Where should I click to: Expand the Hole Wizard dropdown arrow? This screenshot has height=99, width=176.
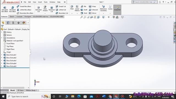(x=45, y=13)
